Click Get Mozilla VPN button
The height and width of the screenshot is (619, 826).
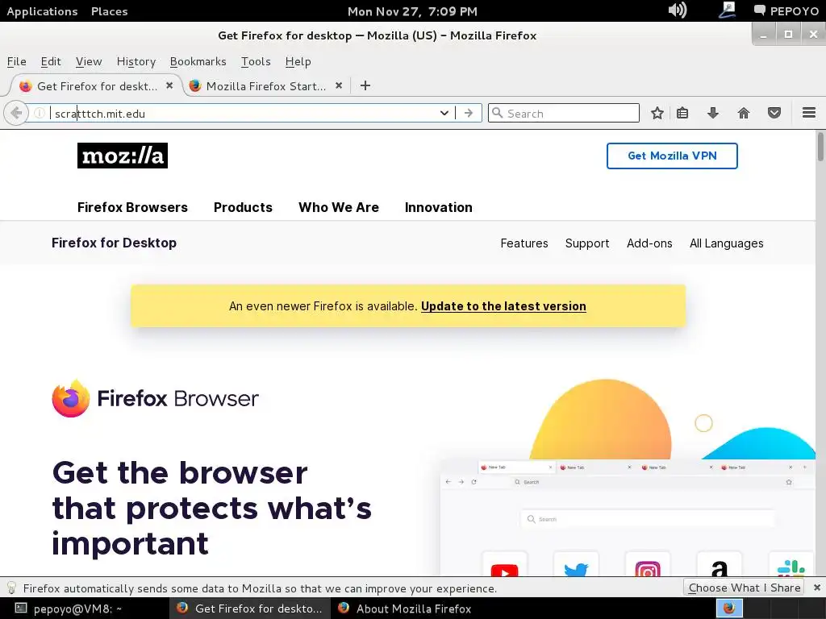(672, 156)
